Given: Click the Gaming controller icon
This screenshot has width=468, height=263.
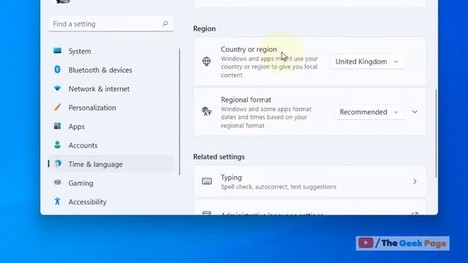Looking at the screenshot, I should click(x=57, y=183).
